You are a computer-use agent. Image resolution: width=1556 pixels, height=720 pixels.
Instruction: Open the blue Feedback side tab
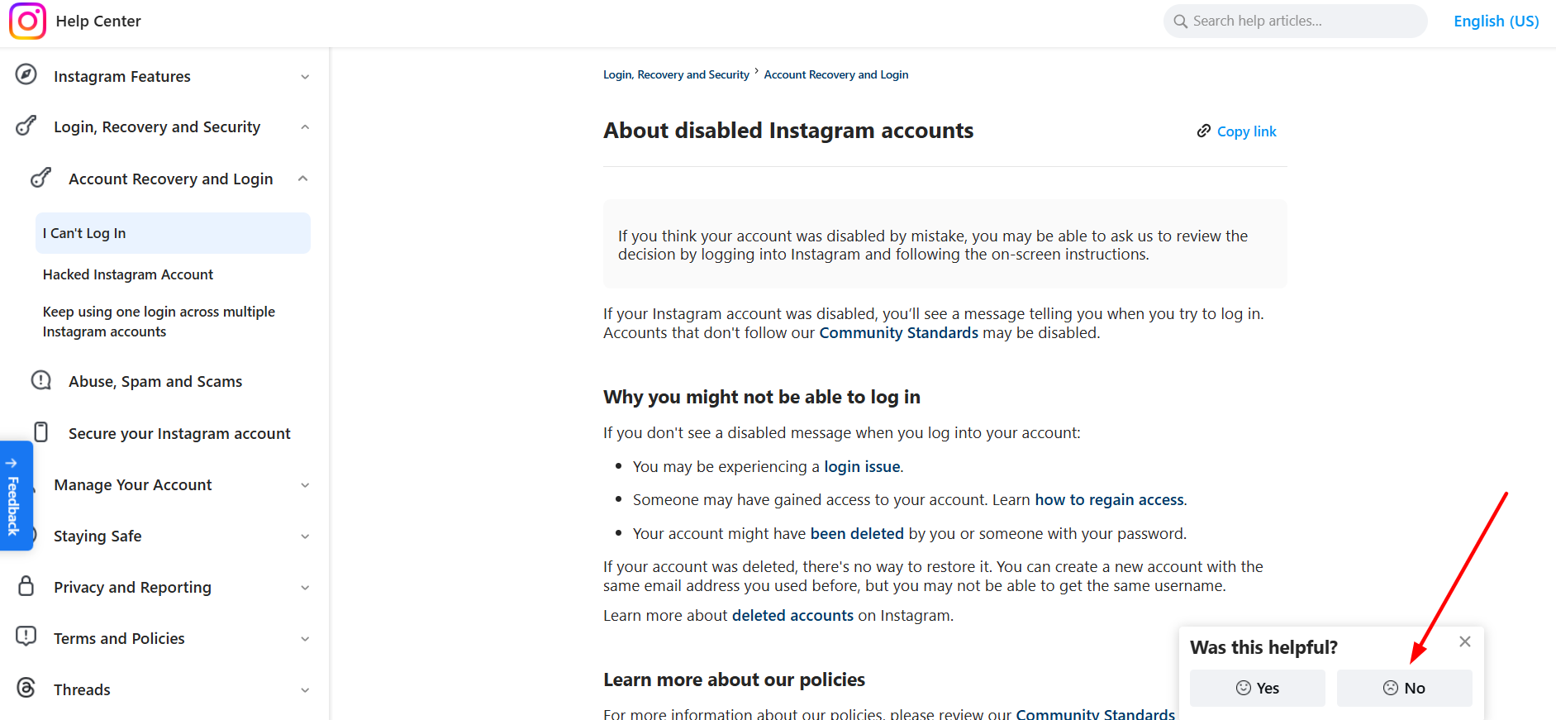16,495
